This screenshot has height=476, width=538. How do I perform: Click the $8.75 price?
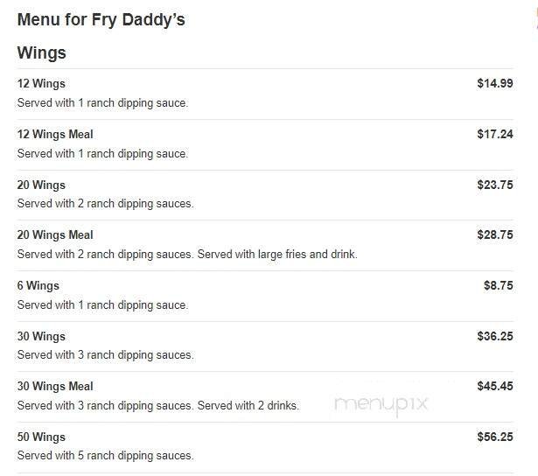click(499, 286)
